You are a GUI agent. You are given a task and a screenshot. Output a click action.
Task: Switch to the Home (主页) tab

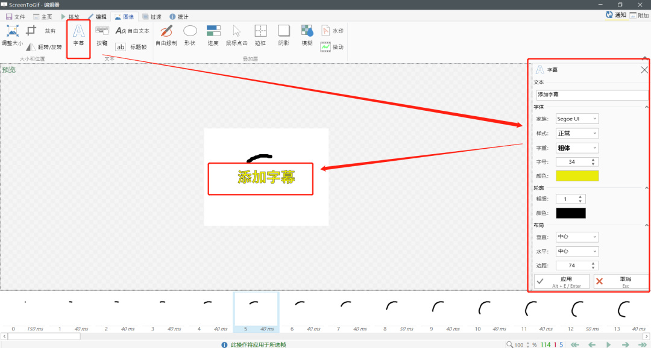tap(42, 17)
